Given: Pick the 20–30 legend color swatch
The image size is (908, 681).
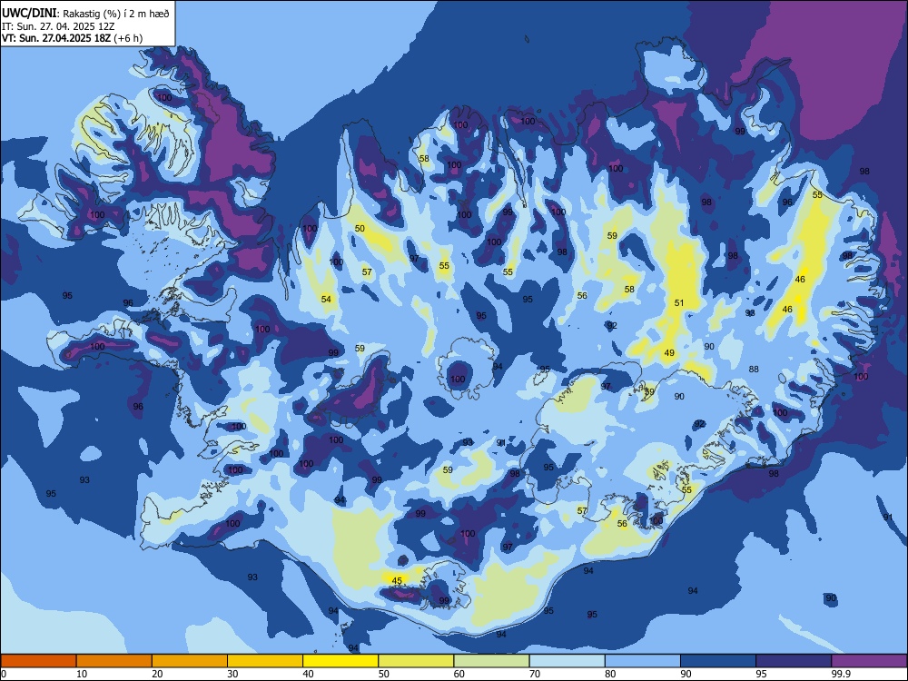Looking at the screenshot, I should pyautogui.click(x=190, y=661).
